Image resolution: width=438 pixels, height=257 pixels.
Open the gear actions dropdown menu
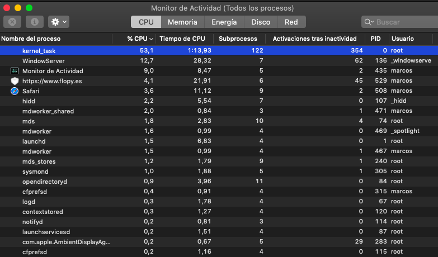(59, 22)
